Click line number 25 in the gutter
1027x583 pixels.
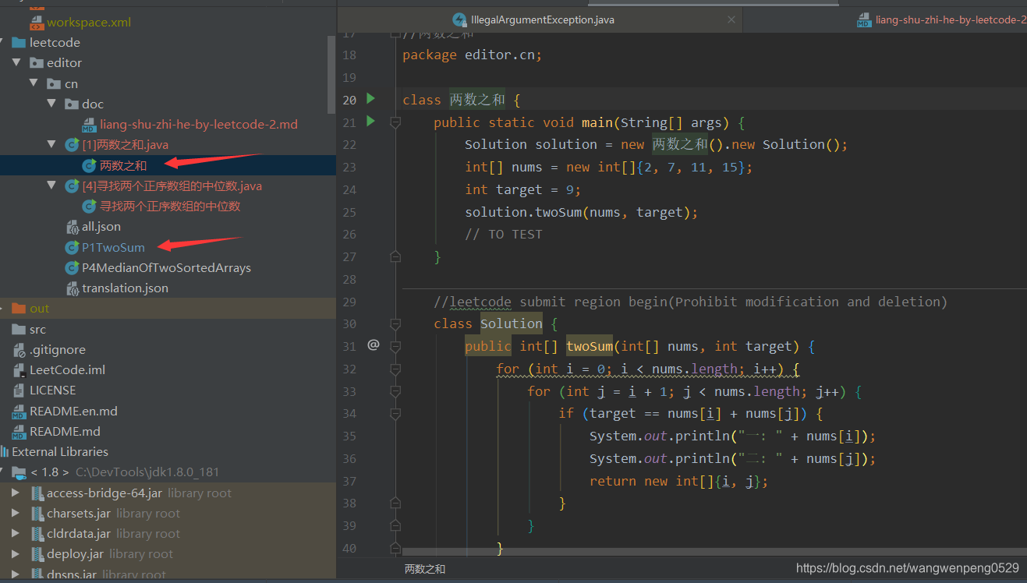tap(349, 212)
